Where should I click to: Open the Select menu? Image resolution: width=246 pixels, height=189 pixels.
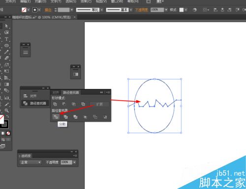point(71,1)
